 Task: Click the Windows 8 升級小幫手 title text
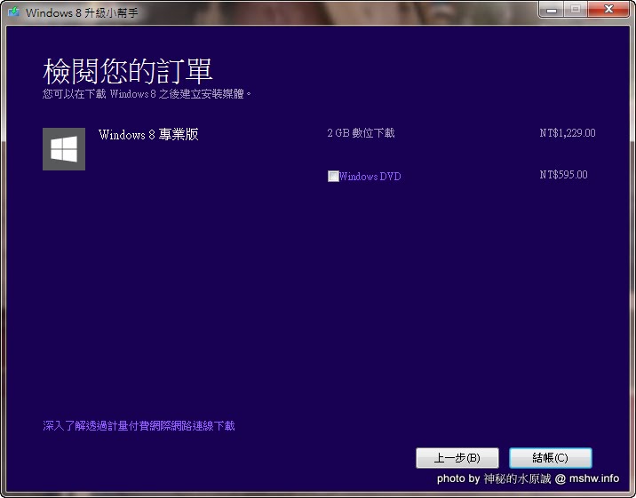point(82,12)
